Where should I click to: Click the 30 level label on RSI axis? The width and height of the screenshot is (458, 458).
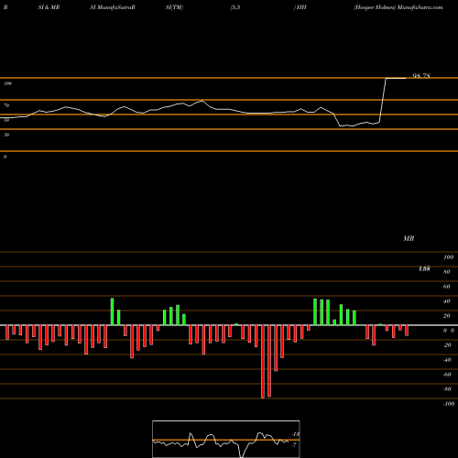click(6, 135)
